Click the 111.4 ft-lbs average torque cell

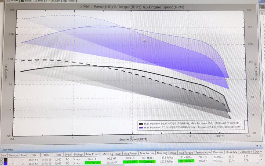[x=186, y=157]
